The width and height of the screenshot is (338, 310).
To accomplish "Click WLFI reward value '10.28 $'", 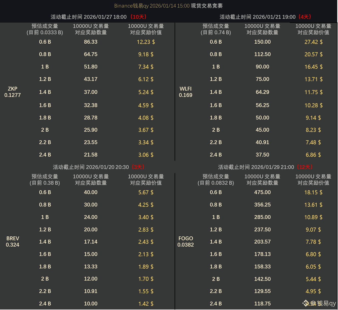I will 314,105.
